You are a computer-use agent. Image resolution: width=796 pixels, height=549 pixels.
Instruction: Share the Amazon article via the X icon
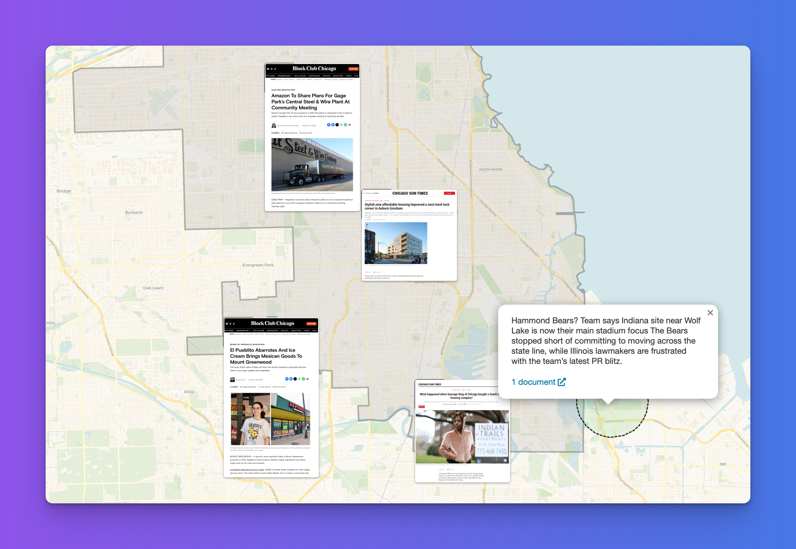tap(337, 125)
